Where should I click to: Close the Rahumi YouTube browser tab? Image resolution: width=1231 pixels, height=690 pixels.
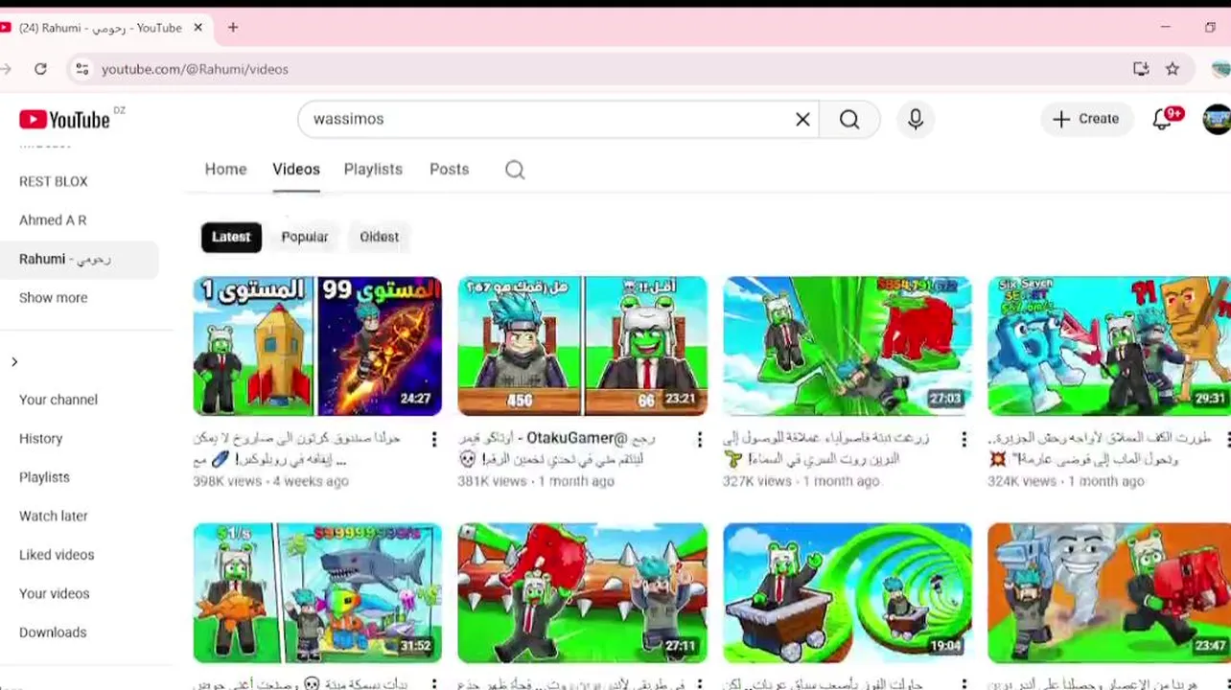coord(197,28)
